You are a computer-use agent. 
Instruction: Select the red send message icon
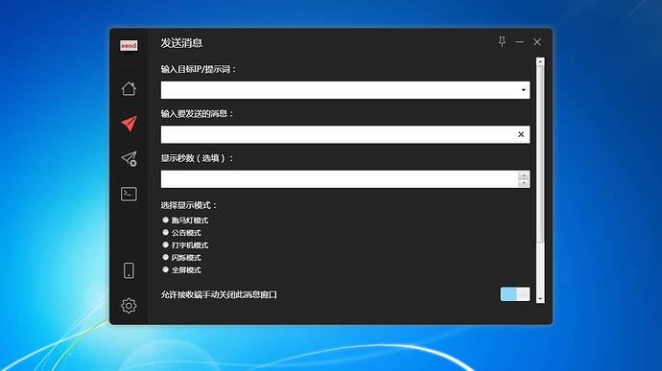click(x=129, y=124)
